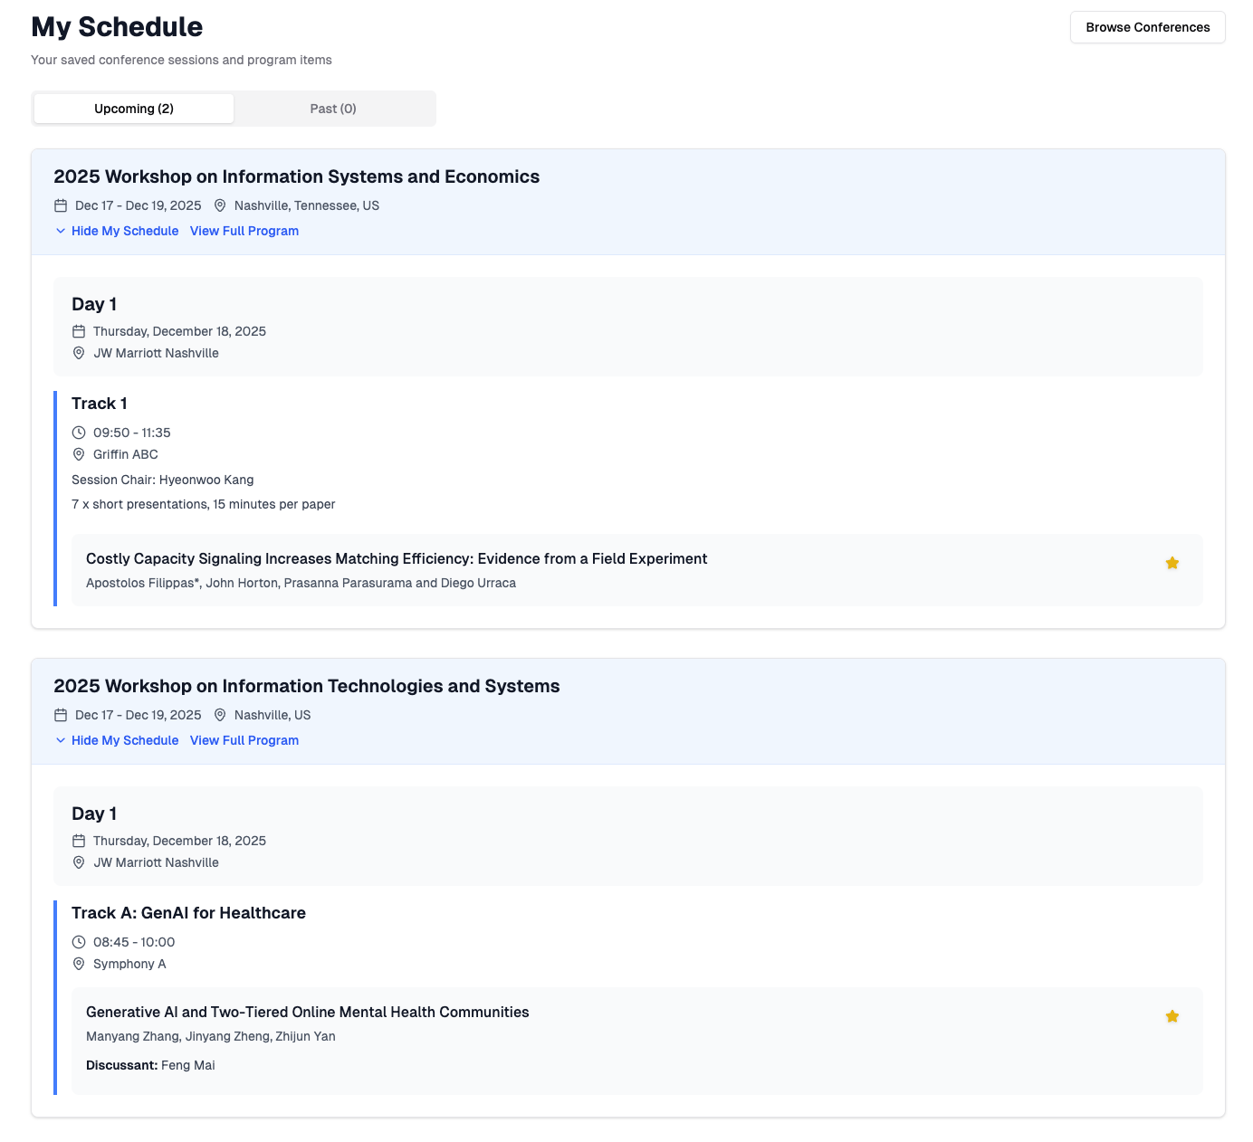Click the pin icon beside Nashville, Tennessee, US
1253x1142 pixels.
tap(220, 205)
